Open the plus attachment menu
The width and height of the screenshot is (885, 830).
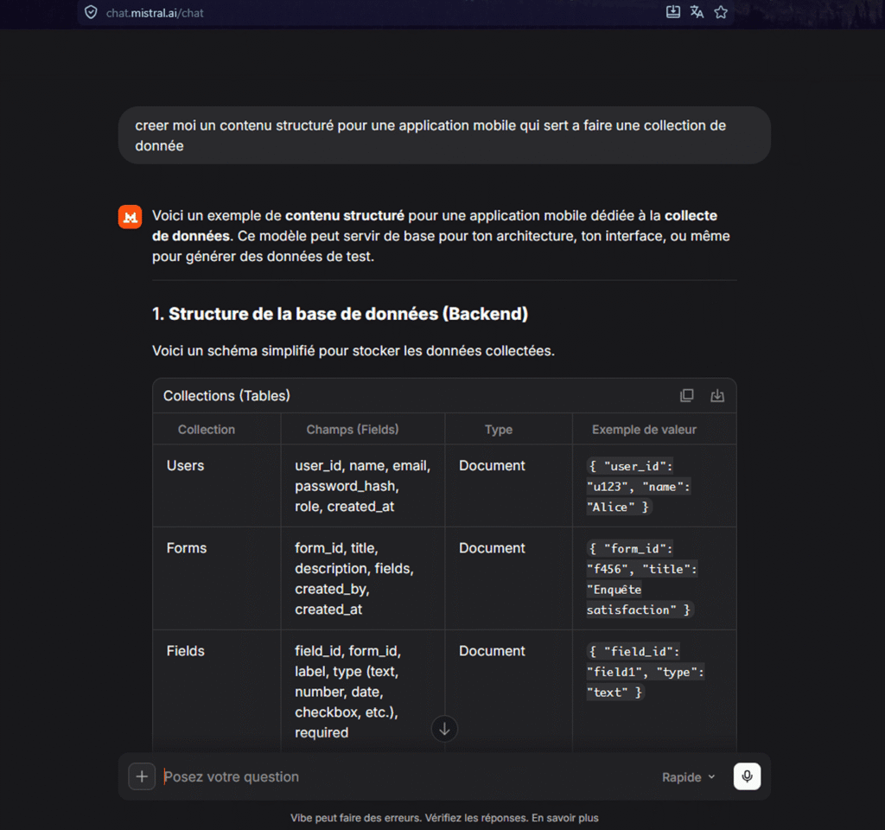pos(142,776)
